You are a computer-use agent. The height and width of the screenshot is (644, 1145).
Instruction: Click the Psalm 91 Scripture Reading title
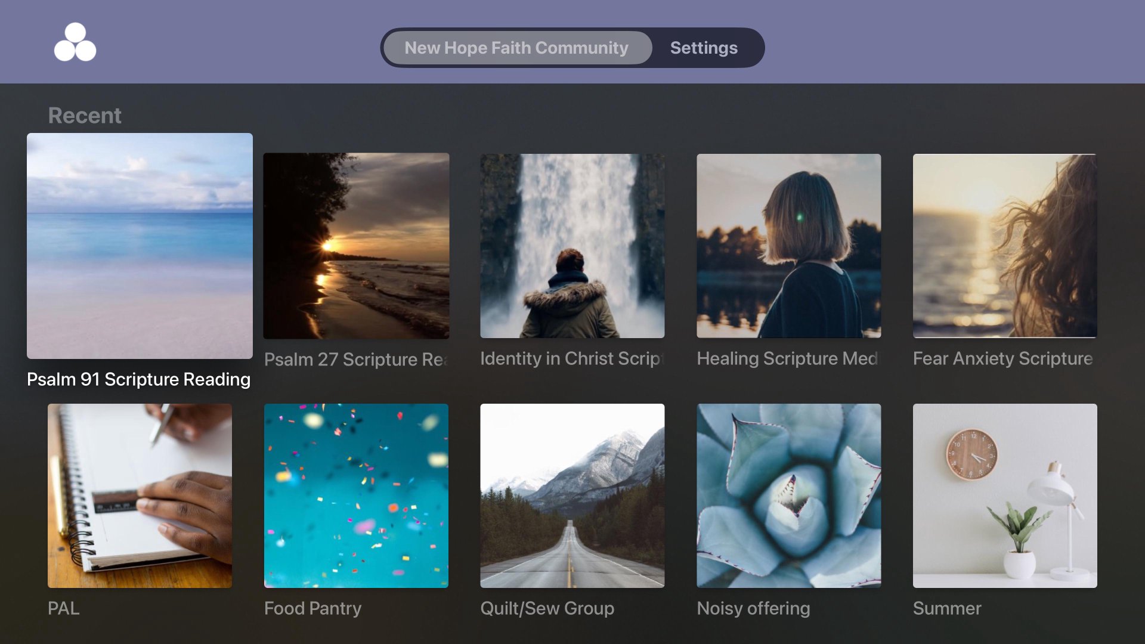pos(138,379)
